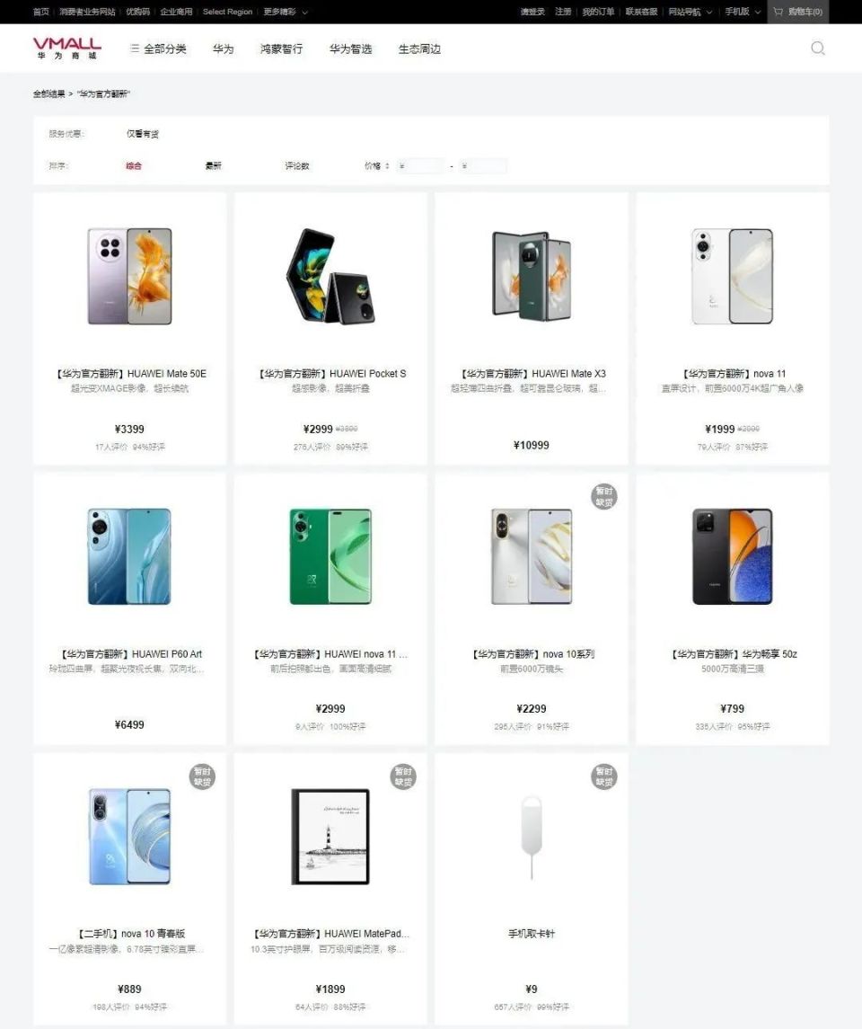Click the search magnifier icon
862x1029 pixels.
coord(817,49)
